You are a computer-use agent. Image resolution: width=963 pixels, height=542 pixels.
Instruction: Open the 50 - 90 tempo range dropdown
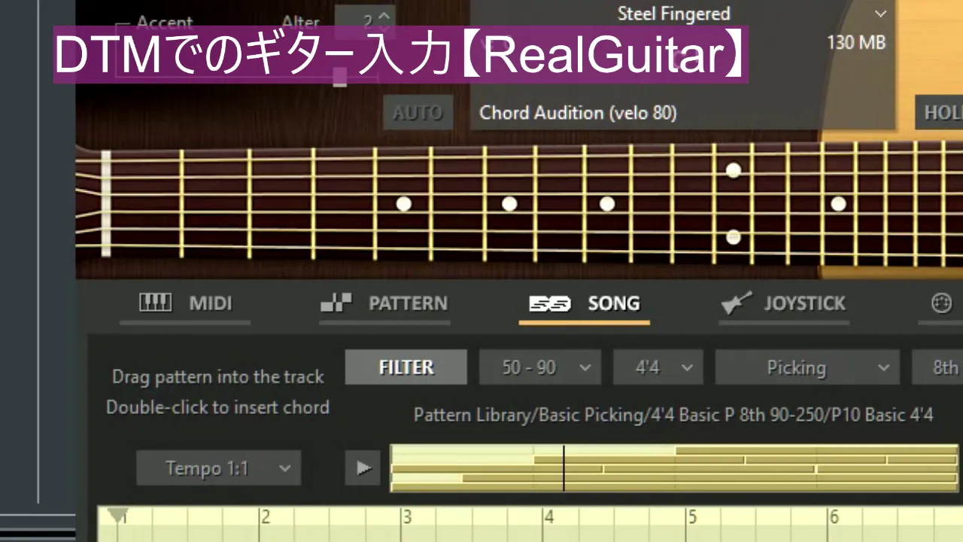(x=540, y=367)
